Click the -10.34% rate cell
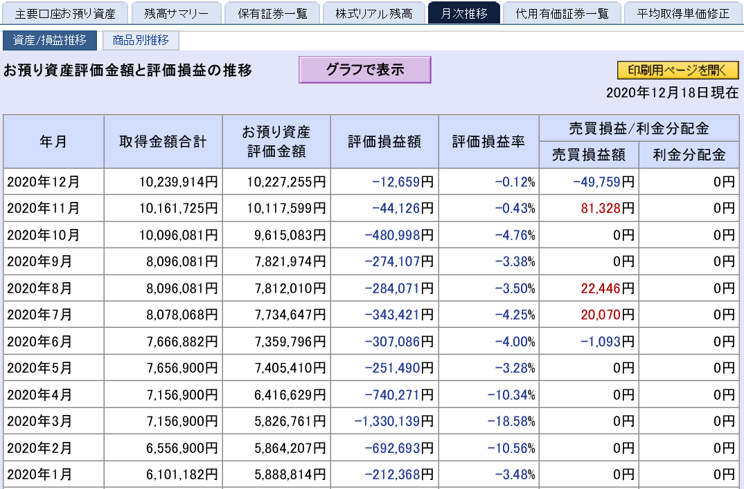 pyautogui.click(x=488, y=395)
